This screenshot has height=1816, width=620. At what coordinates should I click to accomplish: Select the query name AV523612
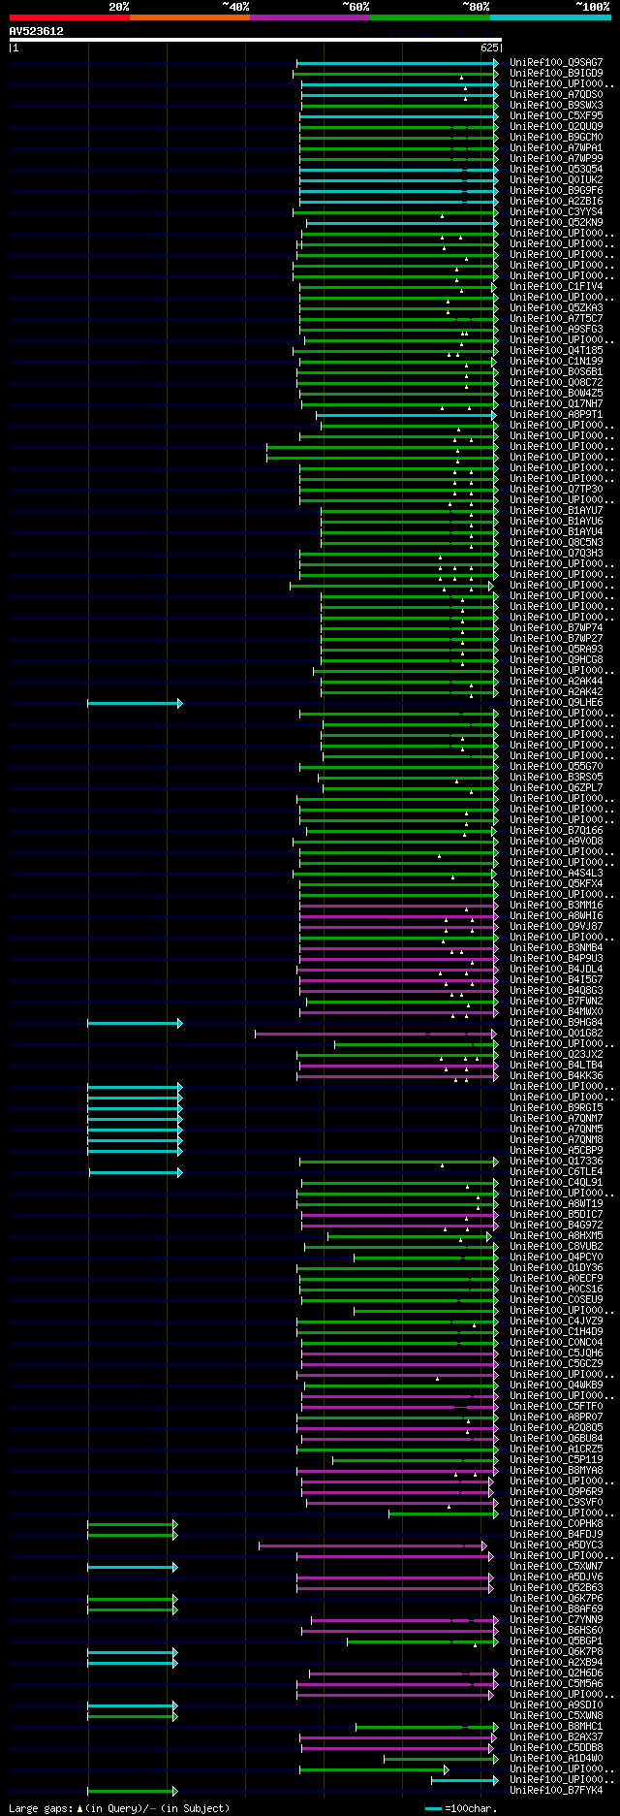click(x=37, y=31)
